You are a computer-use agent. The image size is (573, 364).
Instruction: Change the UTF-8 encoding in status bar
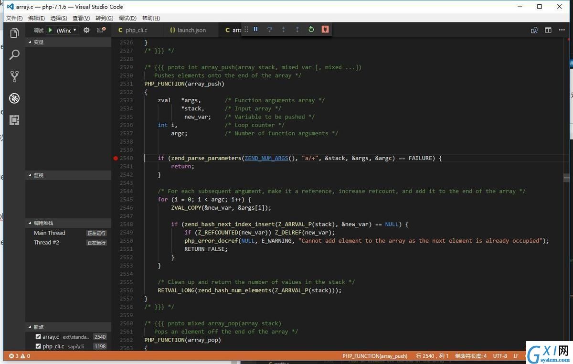500,356
